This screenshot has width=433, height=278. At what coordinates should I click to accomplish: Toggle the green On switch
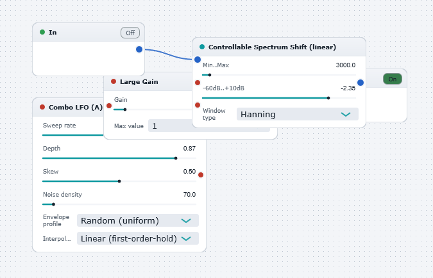click(x=393, y=79)
